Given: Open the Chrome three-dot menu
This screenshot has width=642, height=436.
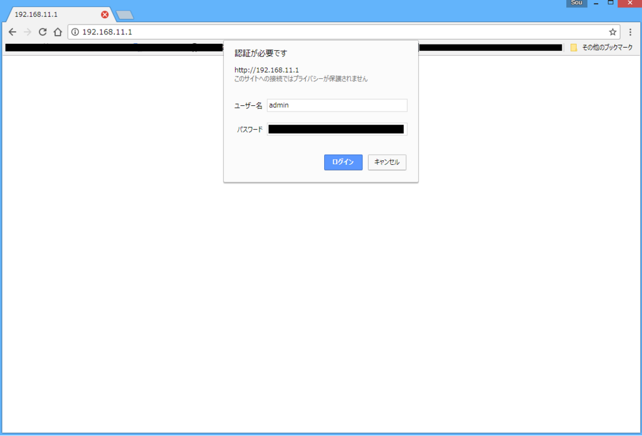Looking at the screenshot, I should pyautogui.click(x=630, y=32).
